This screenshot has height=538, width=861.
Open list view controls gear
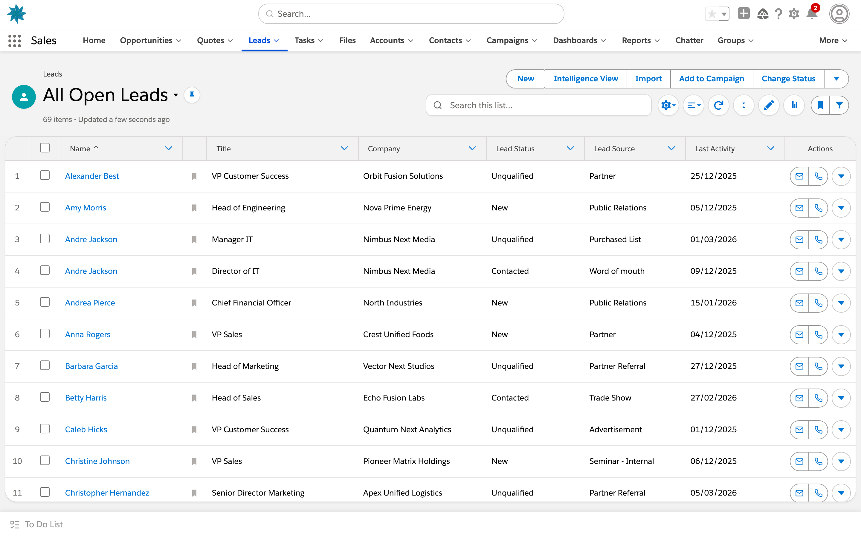pos(668,105)
